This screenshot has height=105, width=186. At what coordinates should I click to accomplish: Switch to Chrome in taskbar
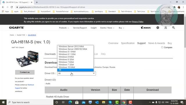(124, 102)
